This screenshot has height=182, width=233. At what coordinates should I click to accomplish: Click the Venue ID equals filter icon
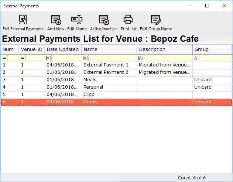point(23,58)
